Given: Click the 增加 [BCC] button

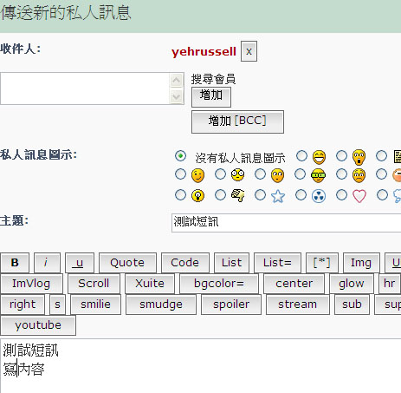Looking at the screenshot, I should click(x=237, y=121).
